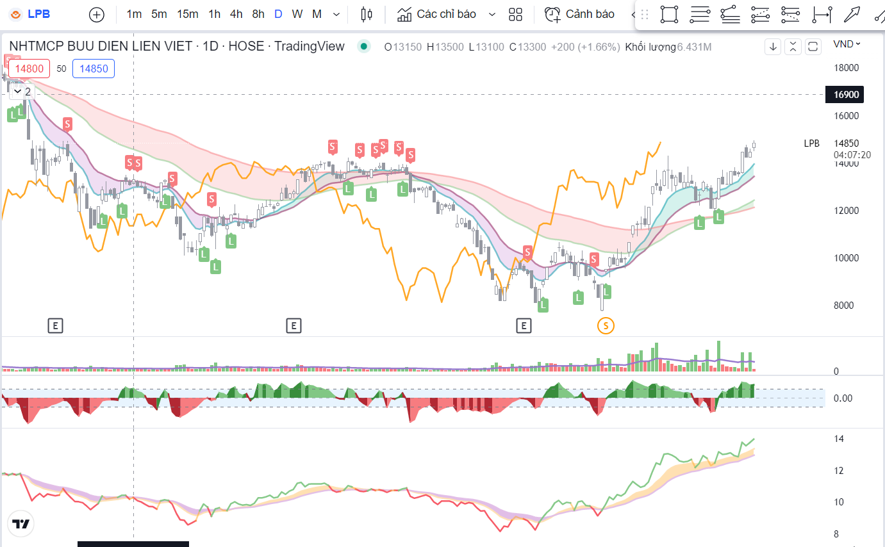Image resolution: width=885 pixels, height=547 pixels.
Task: Add a symbol with the plus icon
Action: (96, 14)
